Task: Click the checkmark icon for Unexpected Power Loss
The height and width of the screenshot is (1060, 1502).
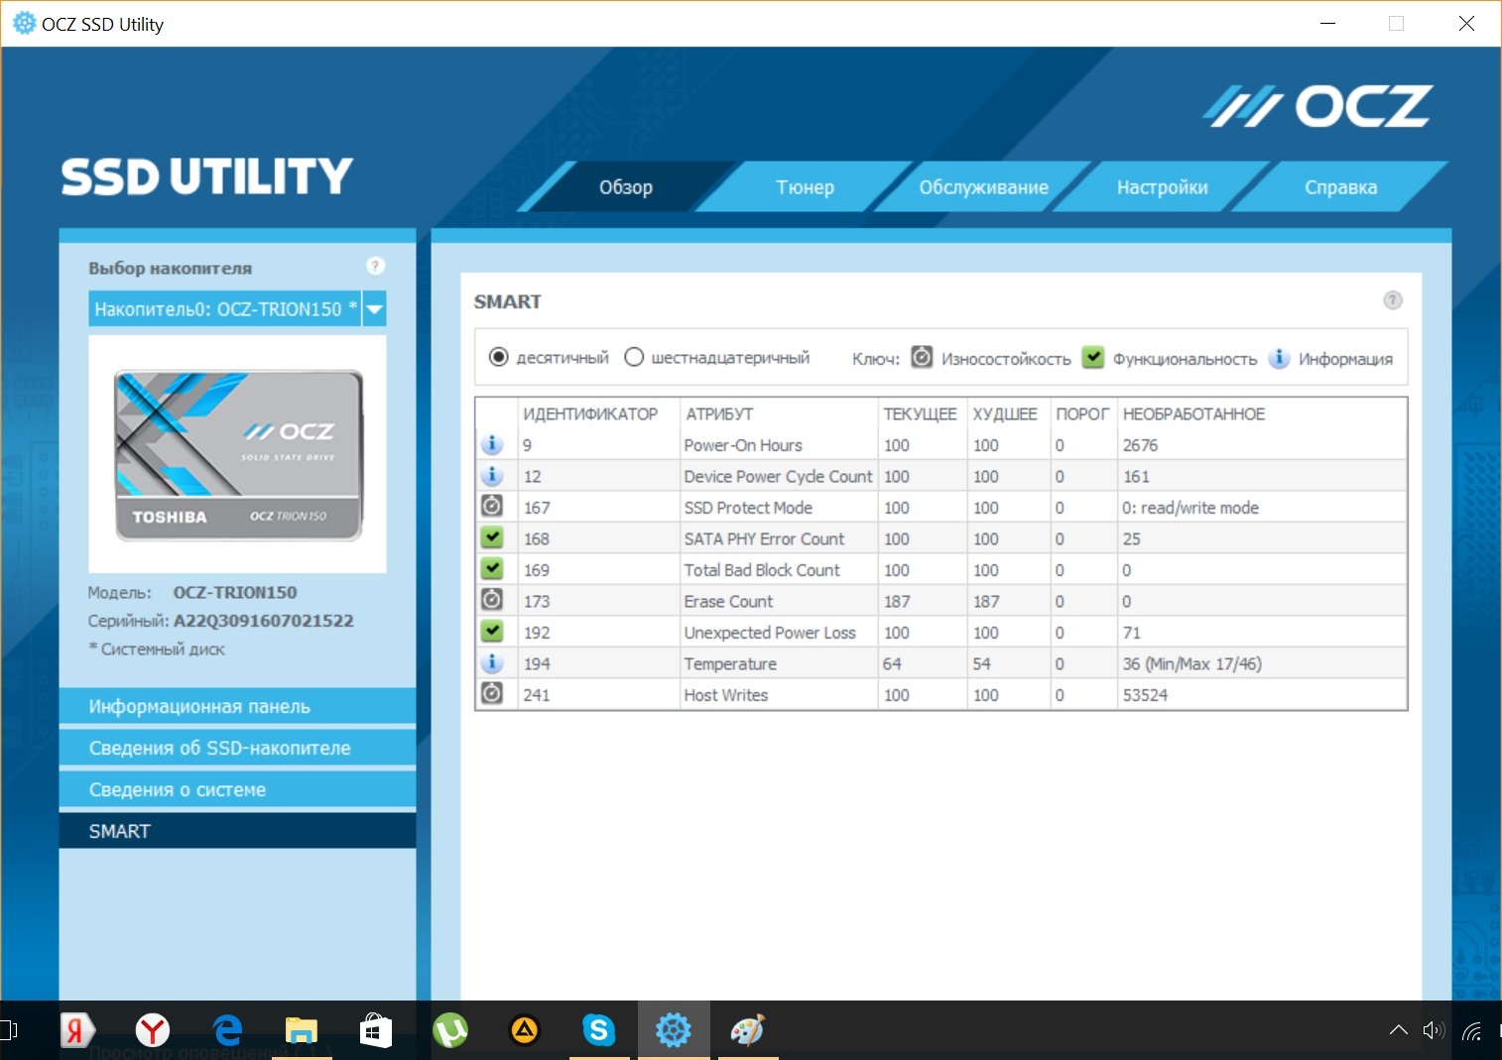Action: [x=492, y=632]
